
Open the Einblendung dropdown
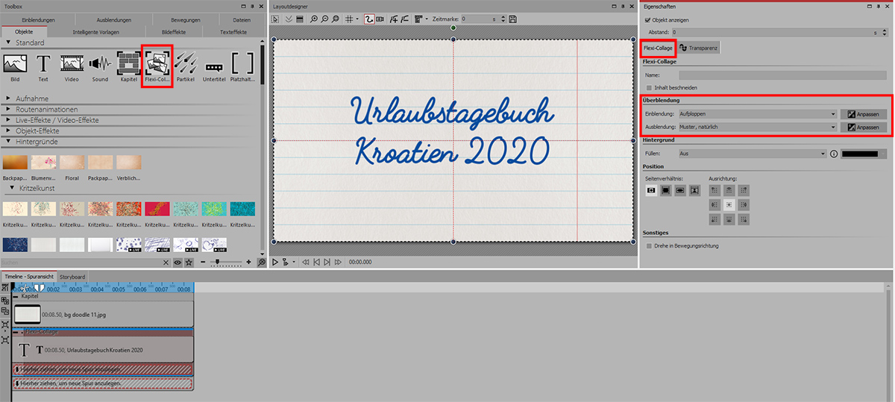[757, 114]
